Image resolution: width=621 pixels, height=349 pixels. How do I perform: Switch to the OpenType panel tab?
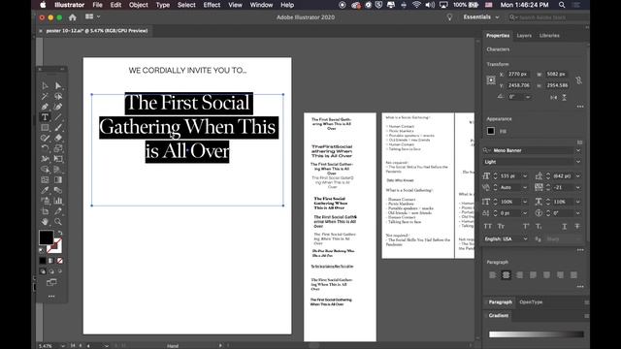coord(531,302)
